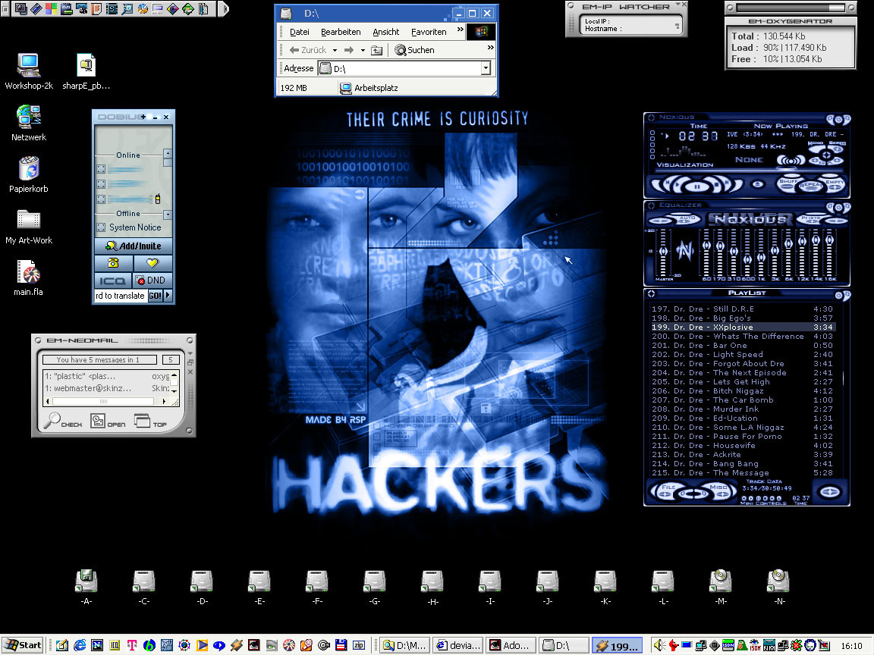Click the Start button
874x655 pixels.
(24, 645)
